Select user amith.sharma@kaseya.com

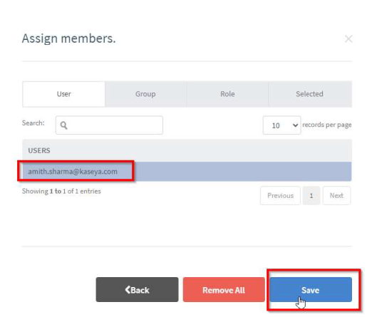[73, 172]
